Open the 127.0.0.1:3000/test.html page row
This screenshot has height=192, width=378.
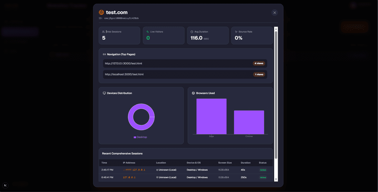pos(185,63)
